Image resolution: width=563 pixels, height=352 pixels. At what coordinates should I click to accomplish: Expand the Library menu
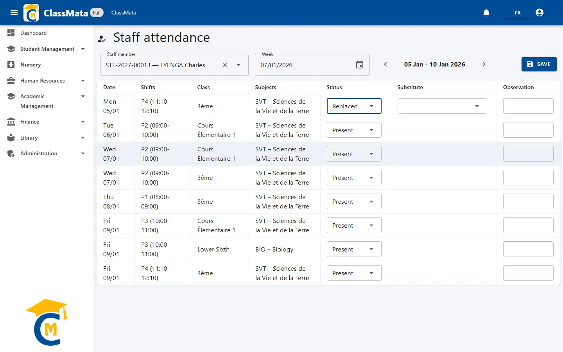pos(83,138)
